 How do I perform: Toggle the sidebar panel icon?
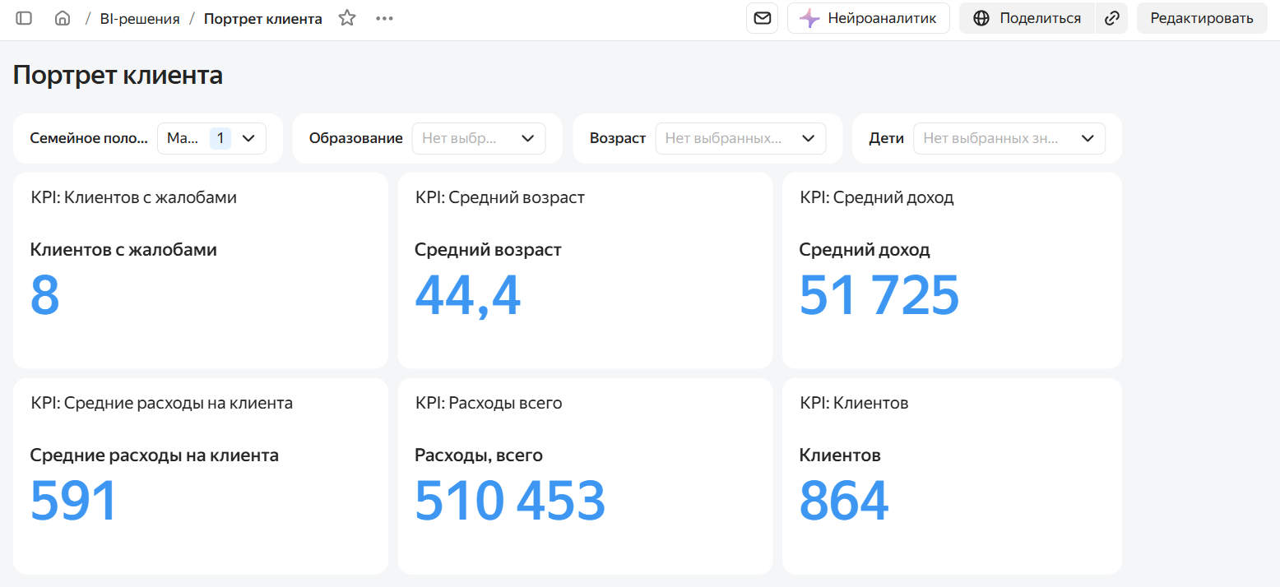(24, 18)
